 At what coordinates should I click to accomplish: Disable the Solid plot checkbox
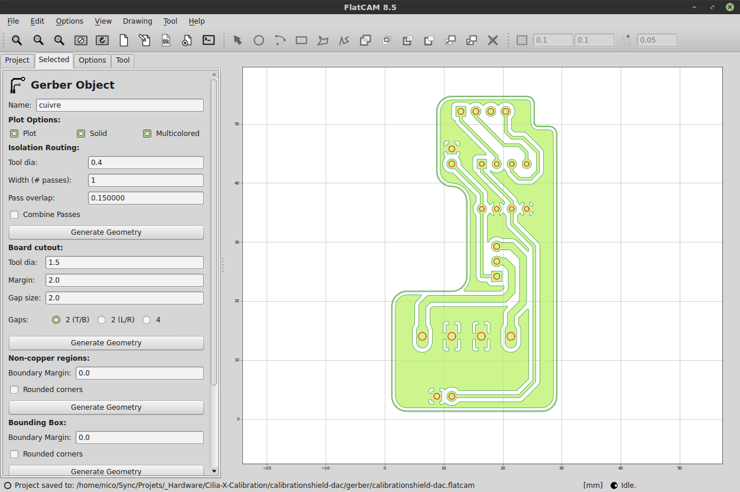(x=81, y=134)
